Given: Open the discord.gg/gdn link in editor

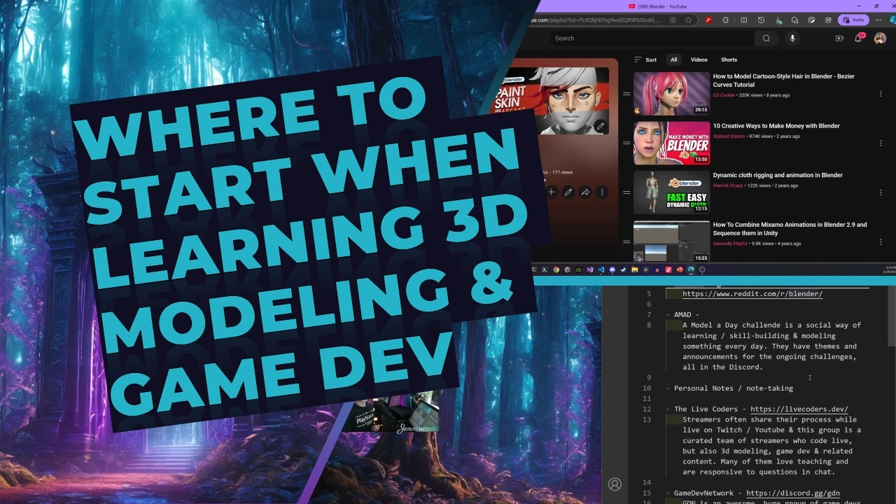Looking at the screenshot, I should point(793,493).
